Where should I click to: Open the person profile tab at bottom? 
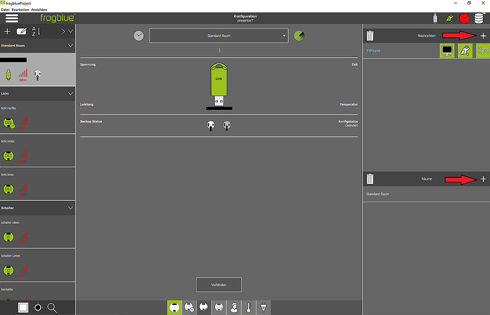pyautogui.click(x=234, y=307)
